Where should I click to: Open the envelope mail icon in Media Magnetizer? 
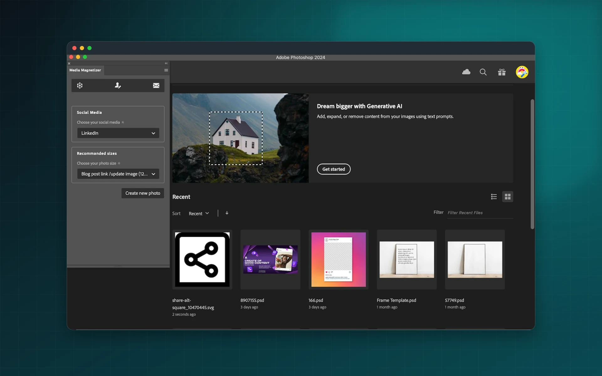point(156,86)
